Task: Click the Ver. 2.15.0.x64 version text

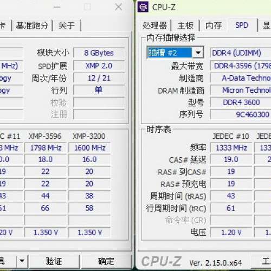Action: 215,263
